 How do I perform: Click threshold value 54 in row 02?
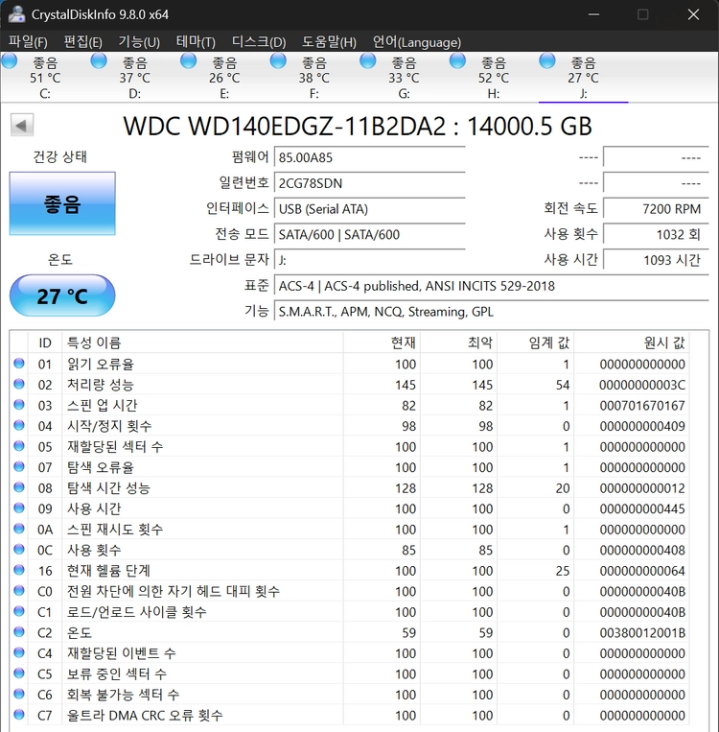pos(563,385)
